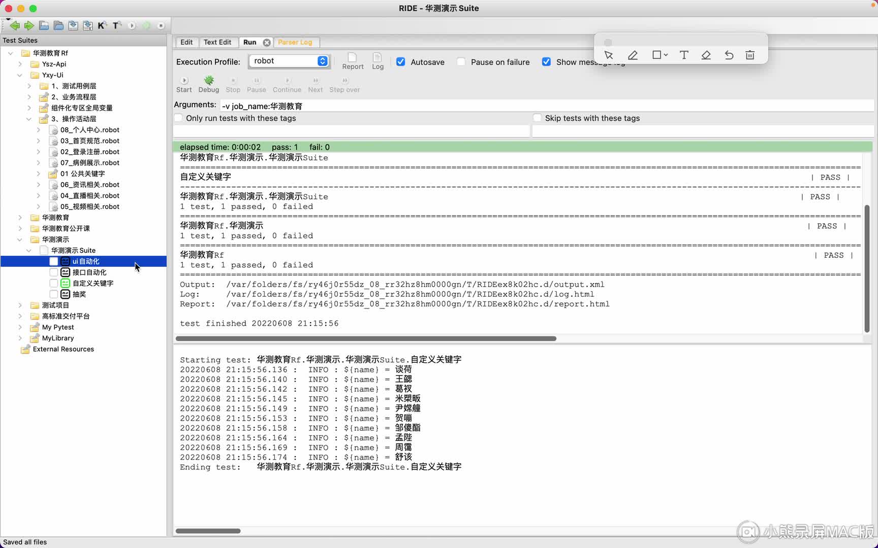Select 02_登录注册.robot file
This screenshot has height=548, width=878.
coord(90,152)
